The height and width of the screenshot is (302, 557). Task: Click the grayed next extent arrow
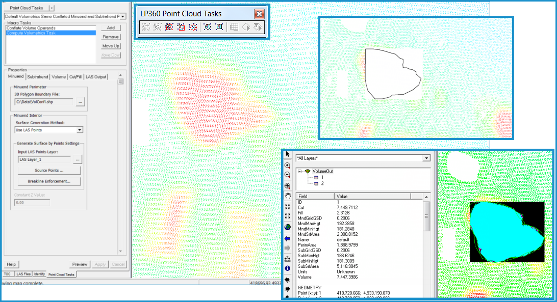tap(288, 248)
